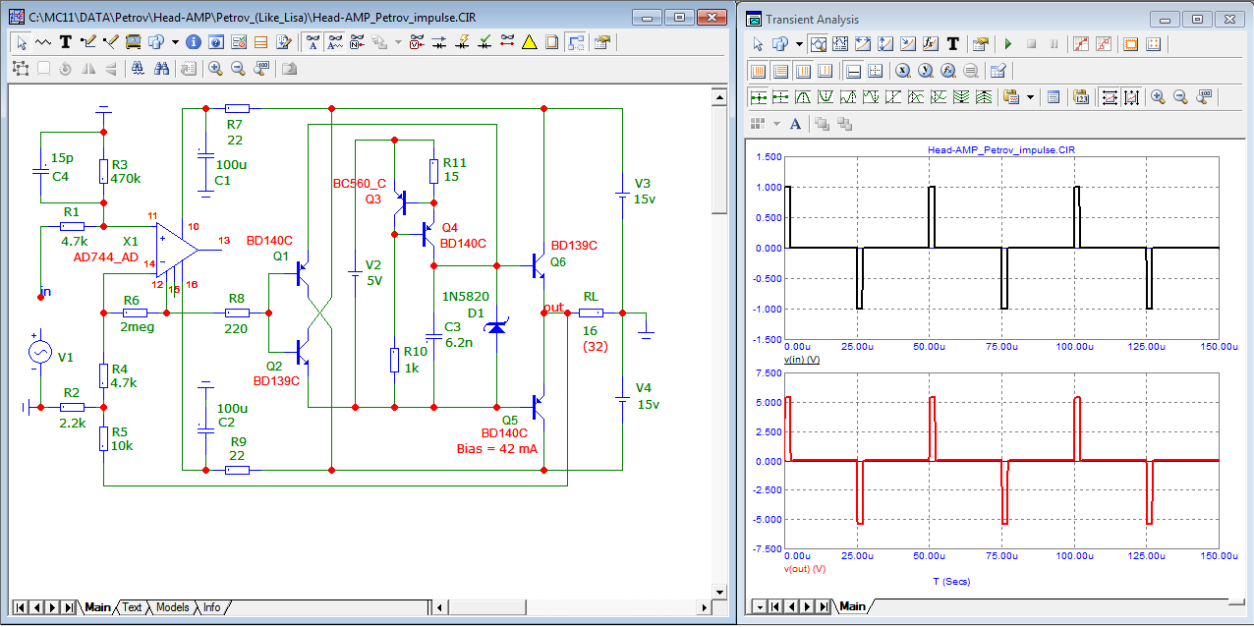Click the Info mode icon

click(x=194, y=42)
